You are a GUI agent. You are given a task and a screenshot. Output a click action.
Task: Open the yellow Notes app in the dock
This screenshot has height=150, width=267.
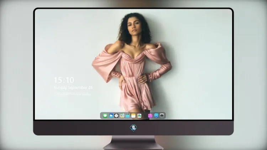point(133,116)
